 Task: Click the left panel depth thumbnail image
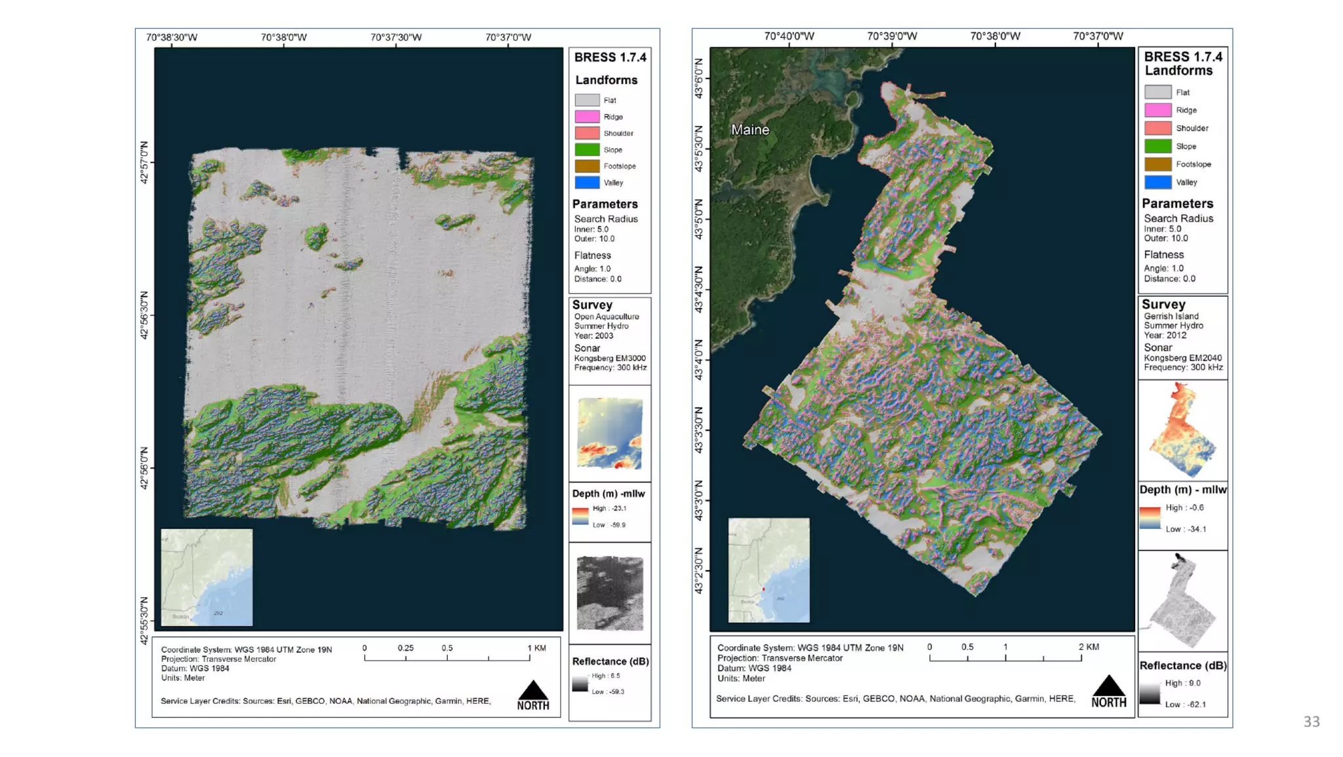point(609,433)
